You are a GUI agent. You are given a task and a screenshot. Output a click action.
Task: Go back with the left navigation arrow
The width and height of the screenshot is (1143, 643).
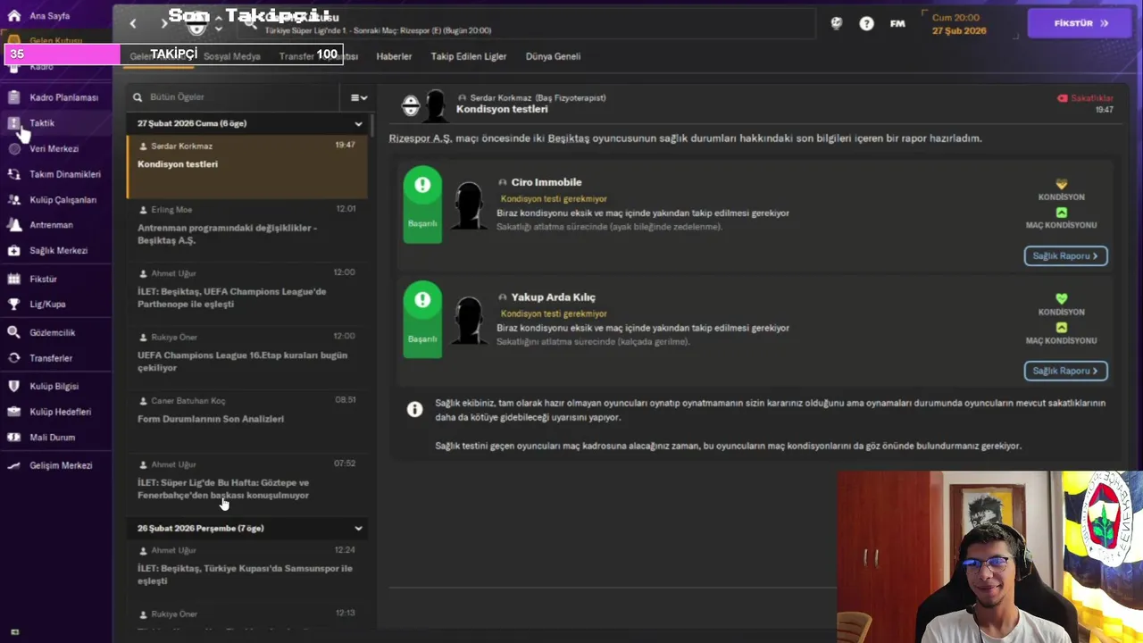coord(133,23)
